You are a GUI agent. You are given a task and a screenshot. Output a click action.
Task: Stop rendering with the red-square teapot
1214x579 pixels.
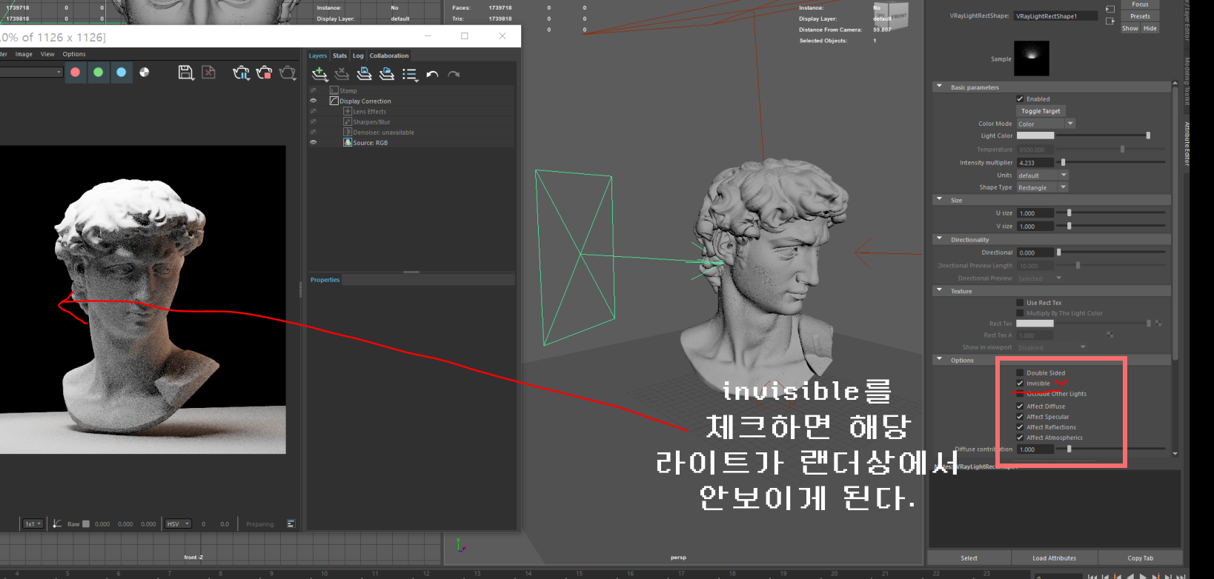pyautogui.click(x=264, y=73)
